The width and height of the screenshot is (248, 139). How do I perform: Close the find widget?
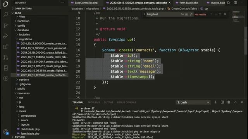[x=225, y=14]
